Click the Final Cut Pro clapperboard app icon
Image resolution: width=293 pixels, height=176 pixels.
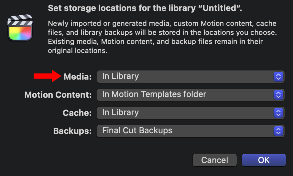pos(20,28)
